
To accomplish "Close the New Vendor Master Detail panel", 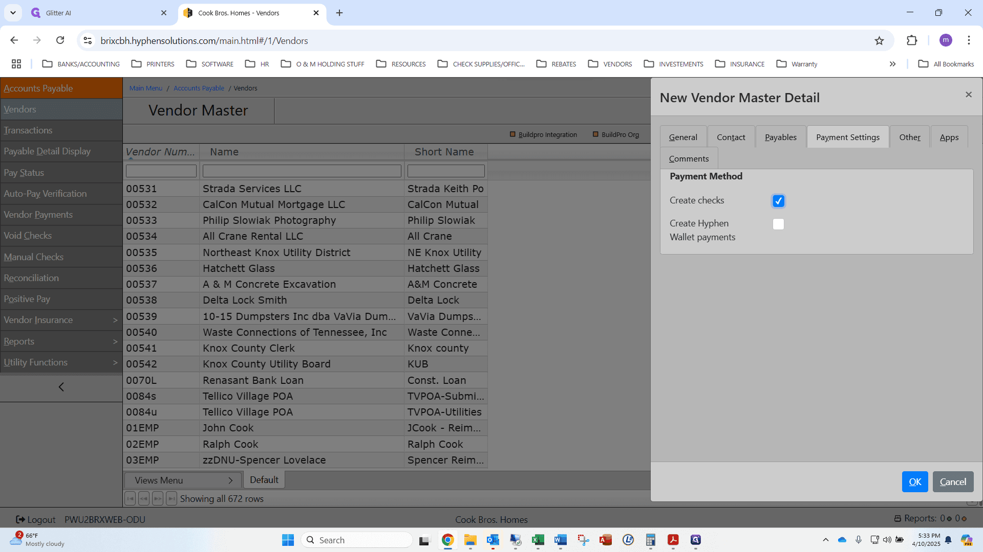I will pos(968,95).
